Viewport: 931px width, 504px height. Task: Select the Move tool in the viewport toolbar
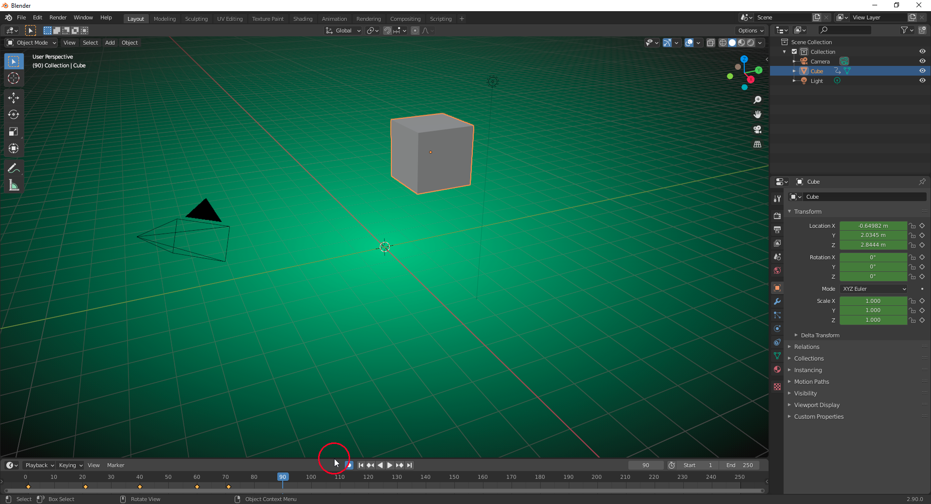point(14,98)
